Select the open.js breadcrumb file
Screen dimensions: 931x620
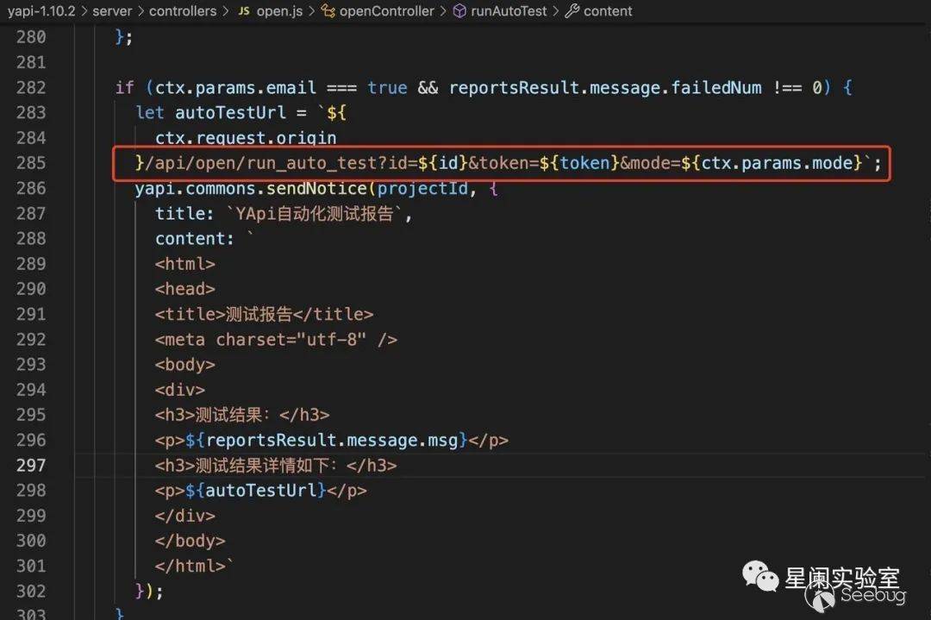[x=279, y=10]
